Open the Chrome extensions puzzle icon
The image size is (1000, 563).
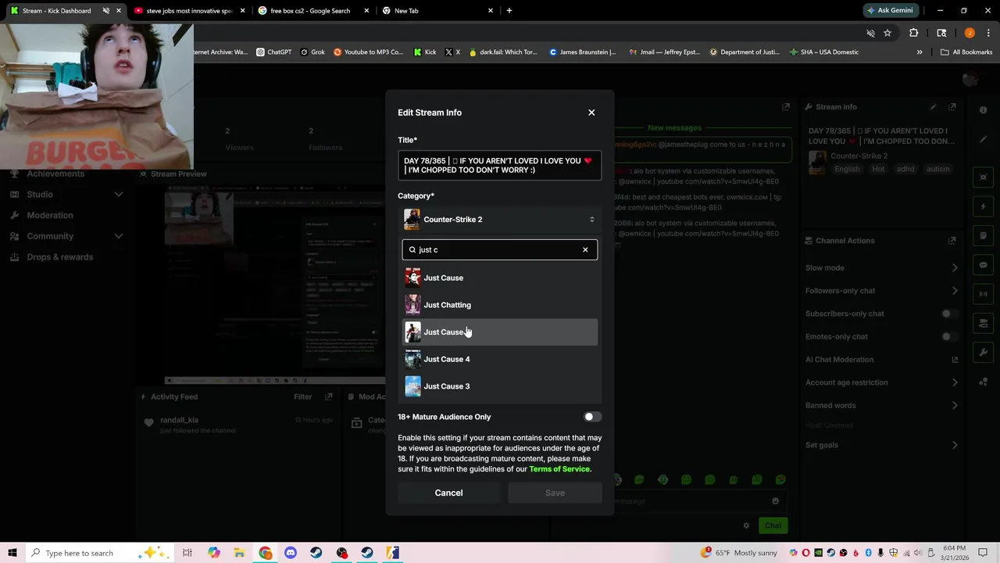(x=913, y=33)
